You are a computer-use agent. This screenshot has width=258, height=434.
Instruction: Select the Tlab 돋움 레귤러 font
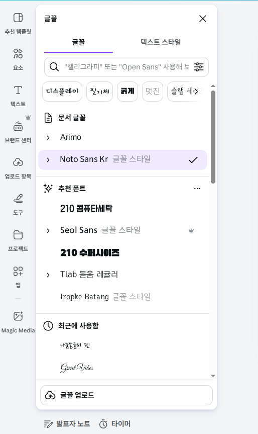[89, 274]
